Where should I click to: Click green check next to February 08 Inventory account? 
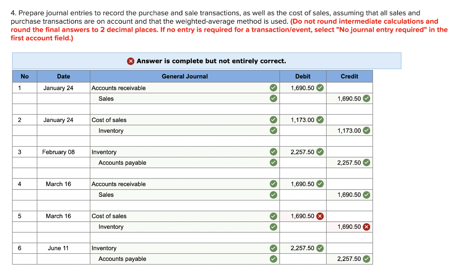pyautogui.click(x=274, y=152)
